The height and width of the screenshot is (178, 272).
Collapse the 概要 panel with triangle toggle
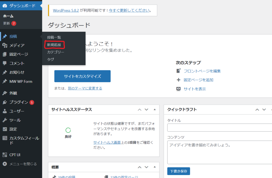pyautogui.click(x=155, y=167)
